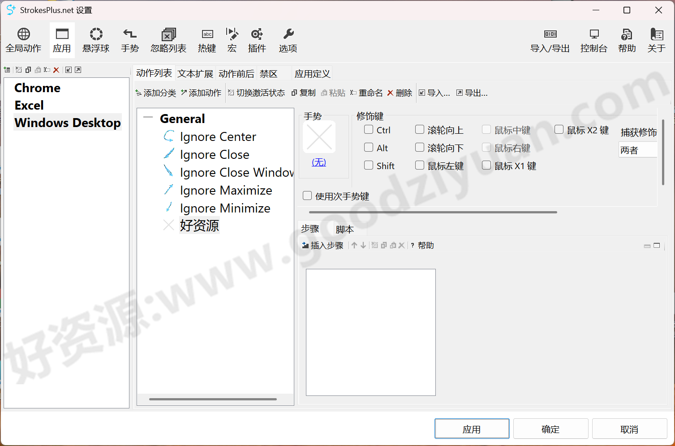Open the 宏 (Macro) panel

point(232,40)
